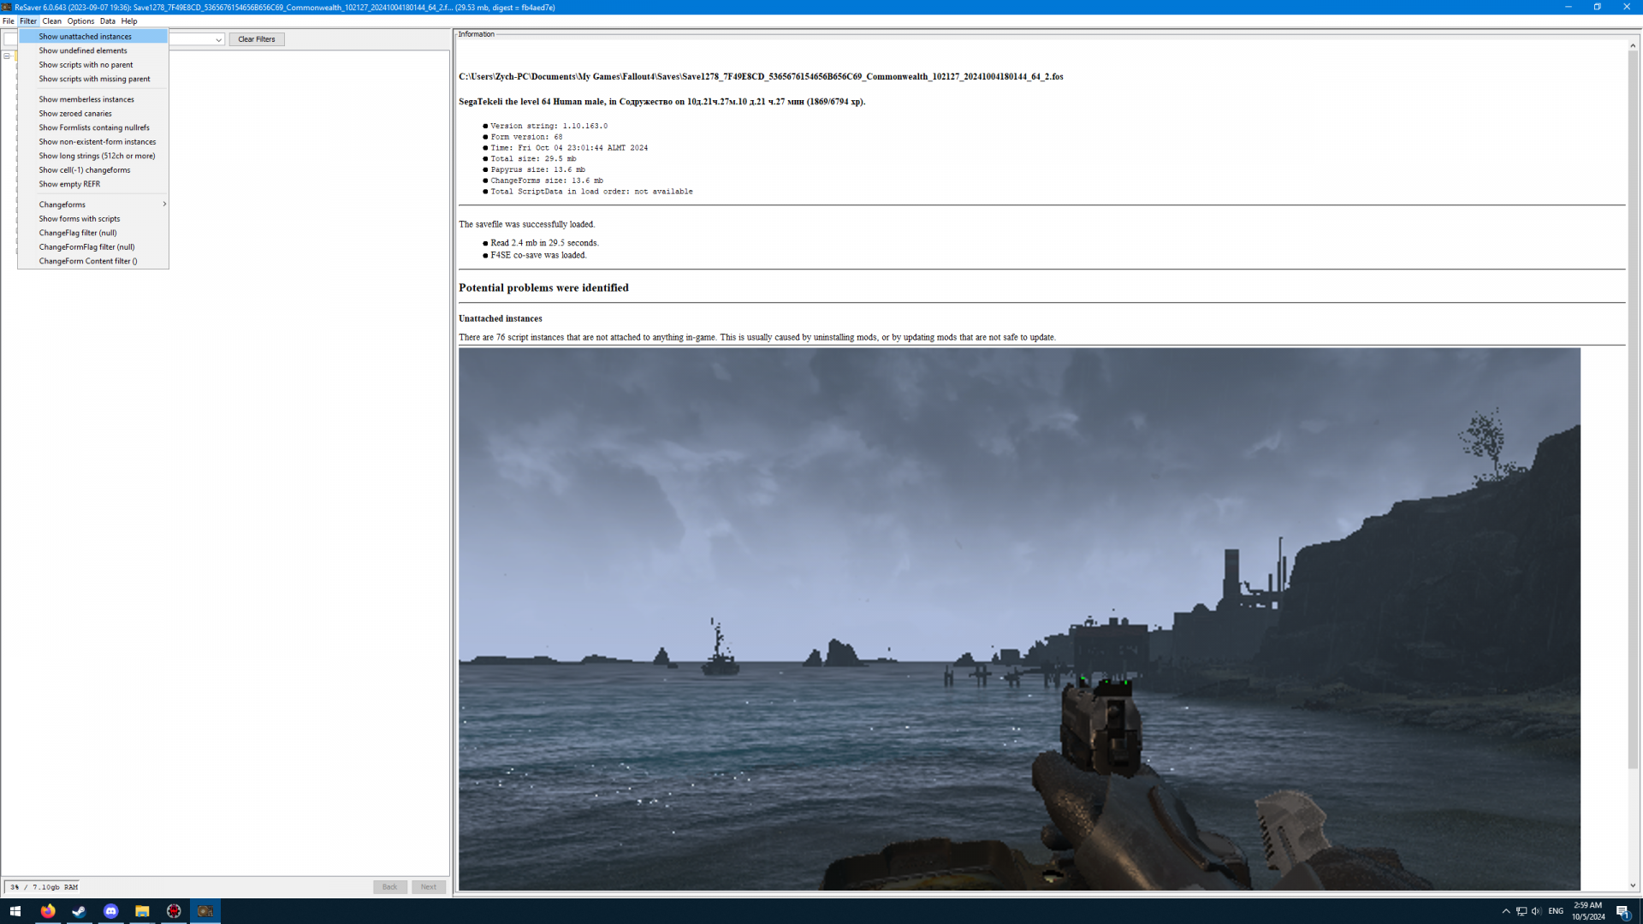Toggle Show unattached instances filter
The image size is (1643, 924).
86,37
